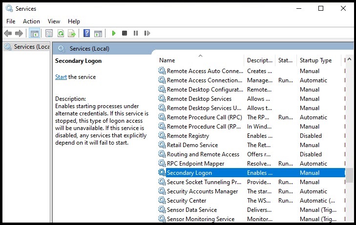The width and height of the screenshot is (356, 225).
Task: Click gear icon beside Remote Access Auto Connection
Action: tap(162, 71)
